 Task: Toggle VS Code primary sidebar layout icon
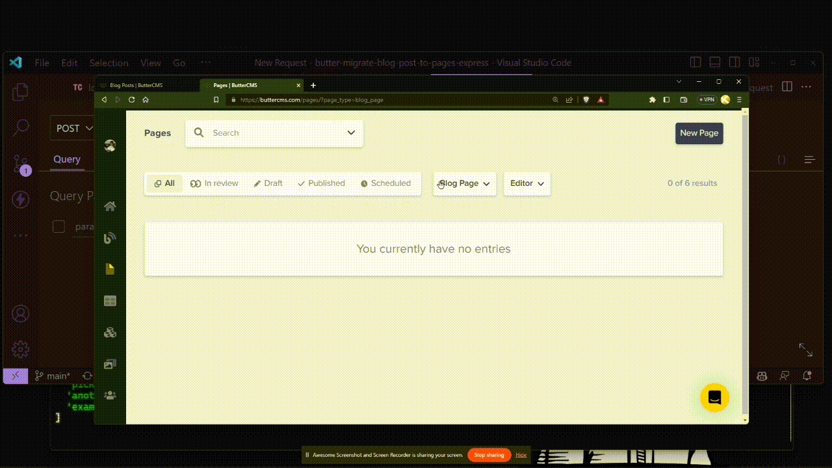tap(695, 62)
